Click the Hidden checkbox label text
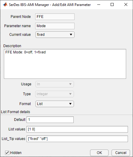 (16, 153)
